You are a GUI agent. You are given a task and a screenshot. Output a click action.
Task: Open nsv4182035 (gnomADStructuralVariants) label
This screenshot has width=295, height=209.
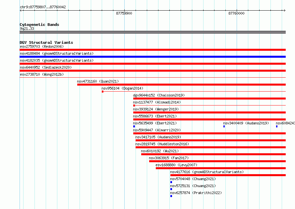[x=57, y=60]
